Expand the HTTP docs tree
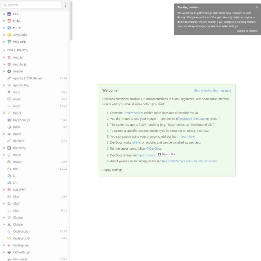261x261 pixels. tap(4, 28)
